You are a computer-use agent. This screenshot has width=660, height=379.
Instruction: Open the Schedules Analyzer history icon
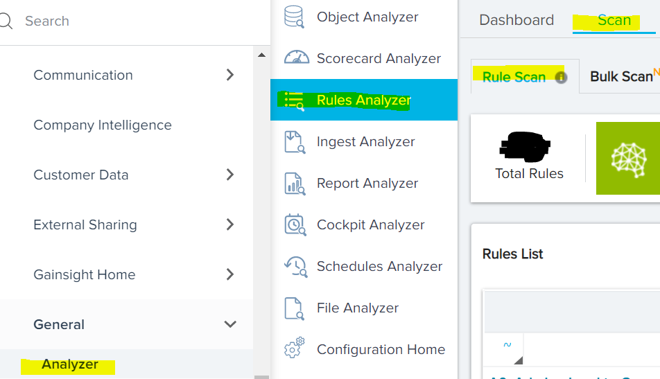[296, 267]
